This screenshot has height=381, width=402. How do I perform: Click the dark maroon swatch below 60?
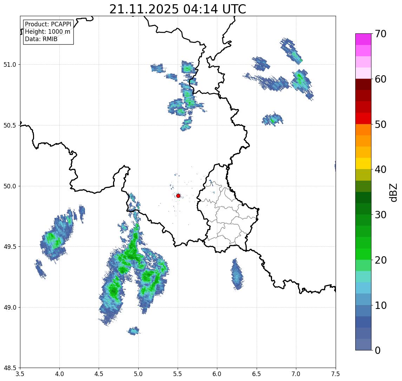point(363,84)
